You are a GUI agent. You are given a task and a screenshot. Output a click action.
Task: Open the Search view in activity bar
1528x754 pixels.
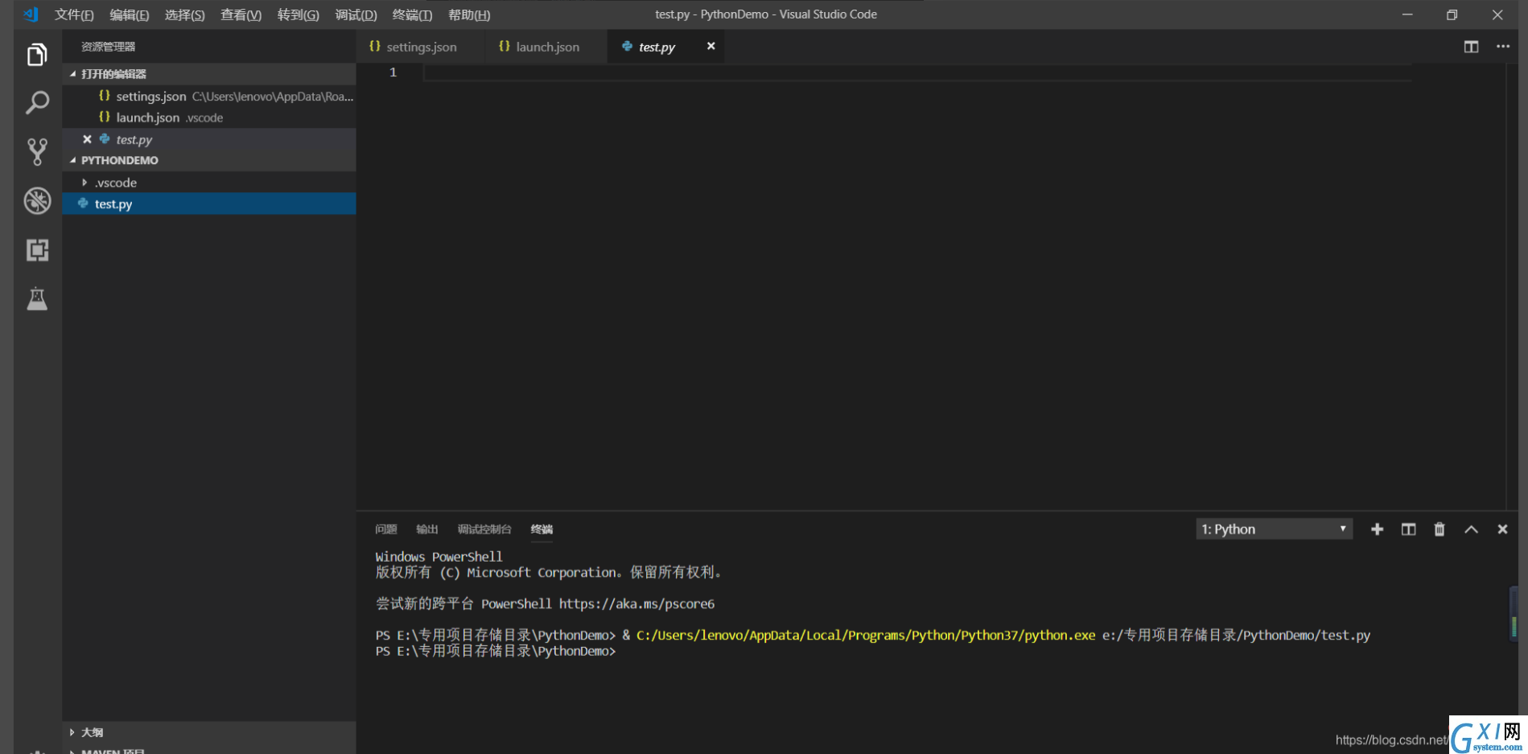point(37,103)
